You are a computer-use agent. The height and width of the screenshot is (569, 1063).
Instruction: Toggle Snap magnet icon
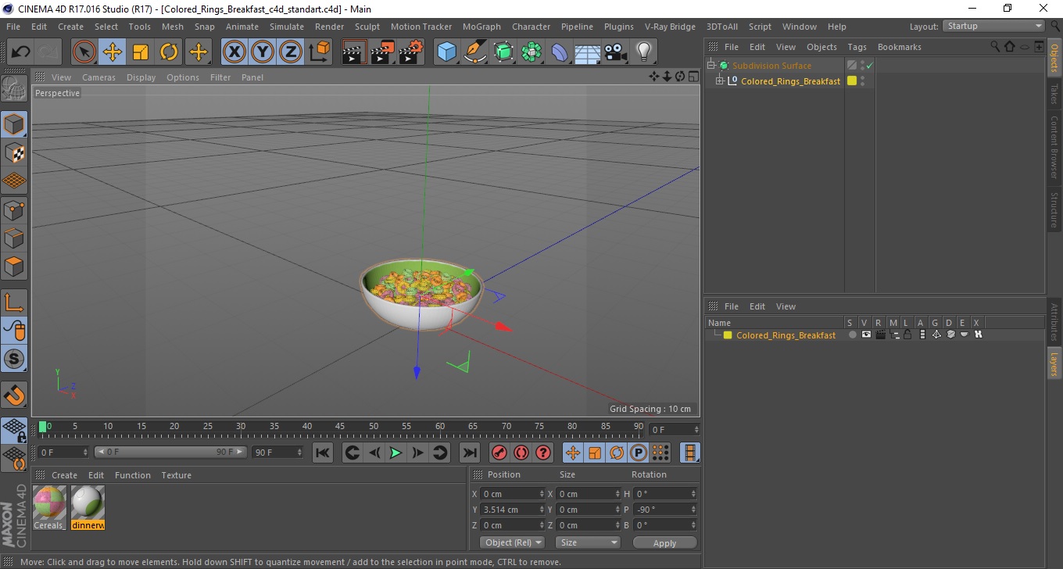[x=14, y=395]
